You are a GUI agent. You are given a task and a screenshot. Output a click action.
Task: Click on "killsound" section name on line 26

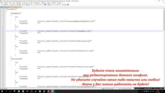tap(16, 59)
